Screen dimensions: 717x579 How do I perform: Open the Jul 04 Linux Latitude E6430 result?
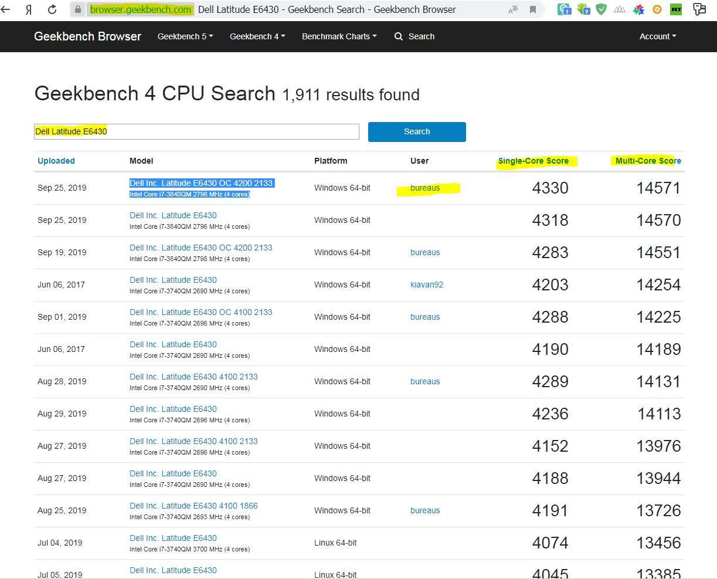(173, 538)
